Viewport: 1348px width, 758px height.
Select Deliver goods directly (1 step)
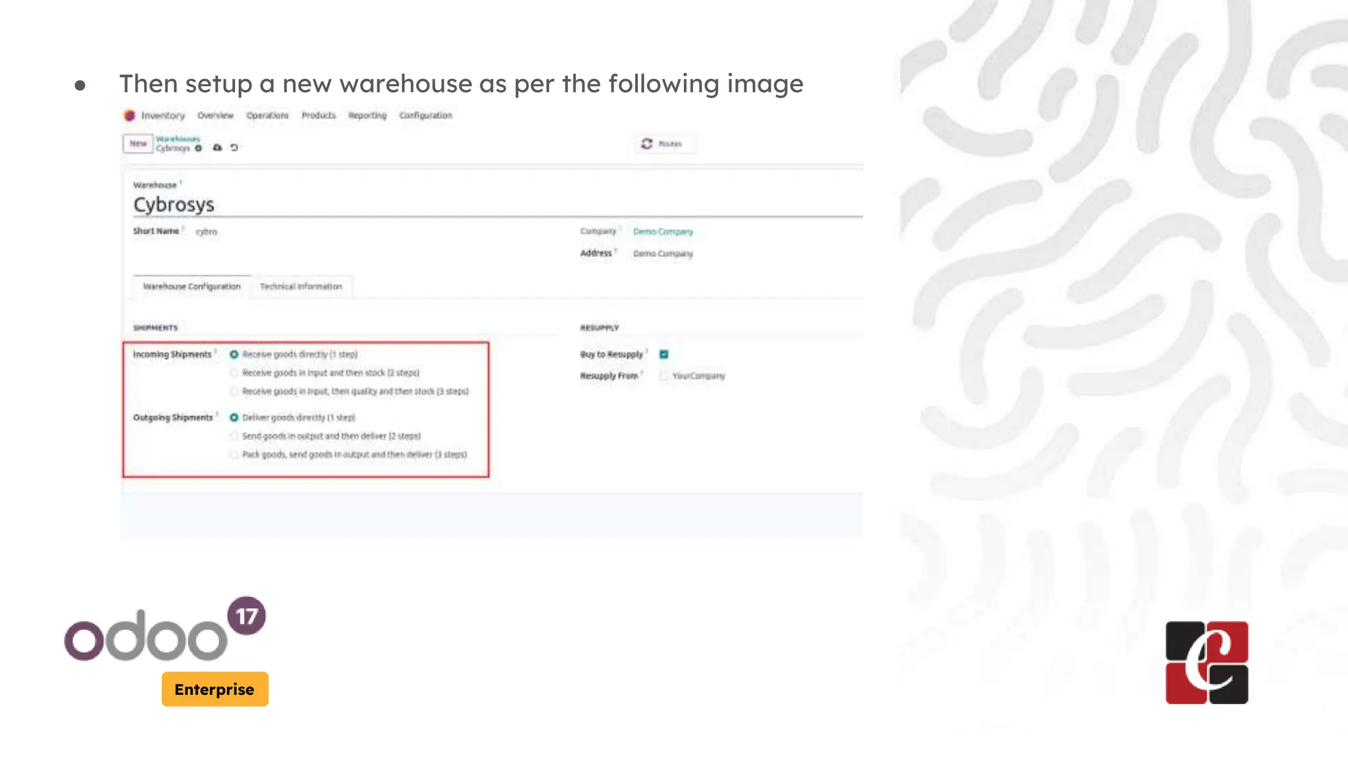click(x=234, y=418)
